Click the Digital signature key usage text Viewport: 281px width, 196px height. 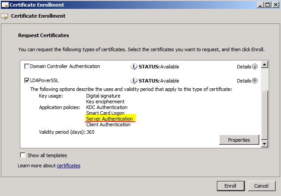[x=103, y=96]
